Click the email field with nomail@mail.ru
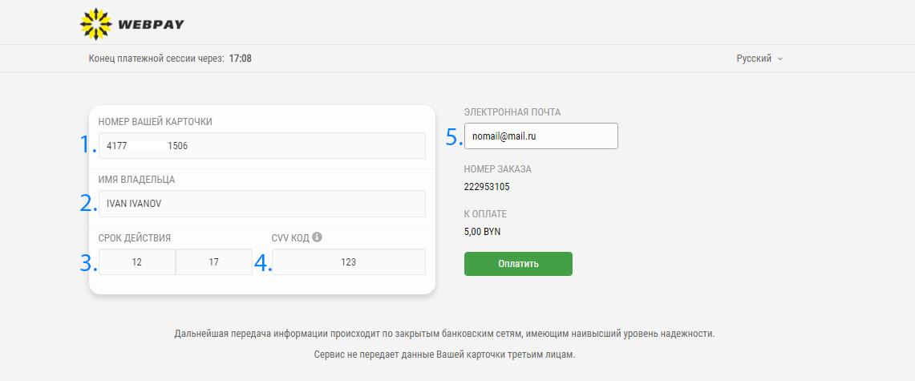 pos(540,136)
